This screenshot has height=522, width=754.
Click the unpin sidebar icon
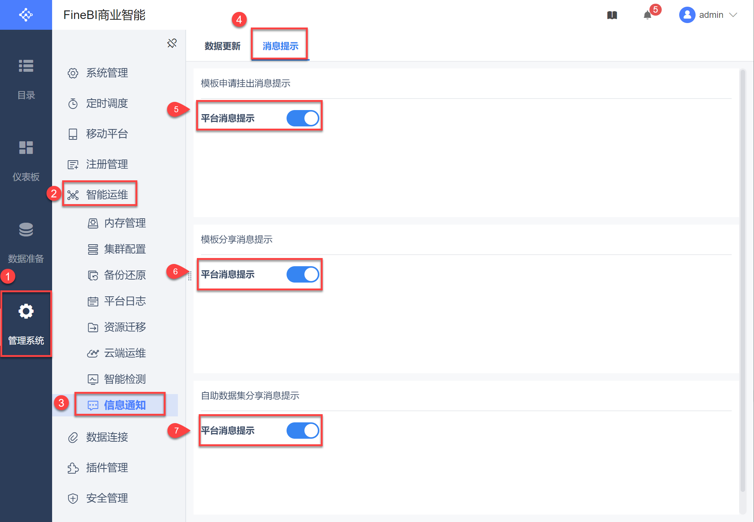click(x=172, y=43)
